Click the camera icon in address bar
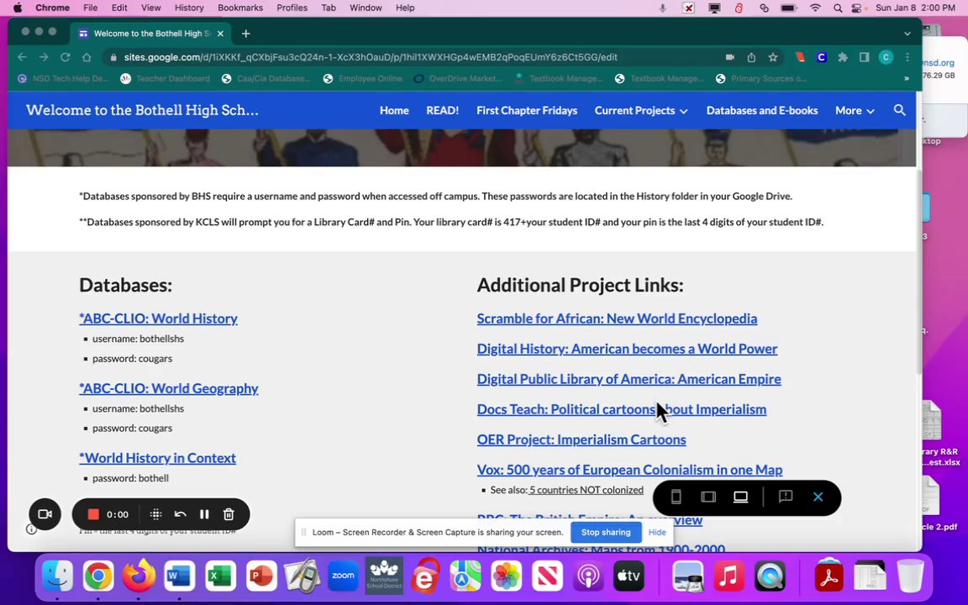 [729, 57]
